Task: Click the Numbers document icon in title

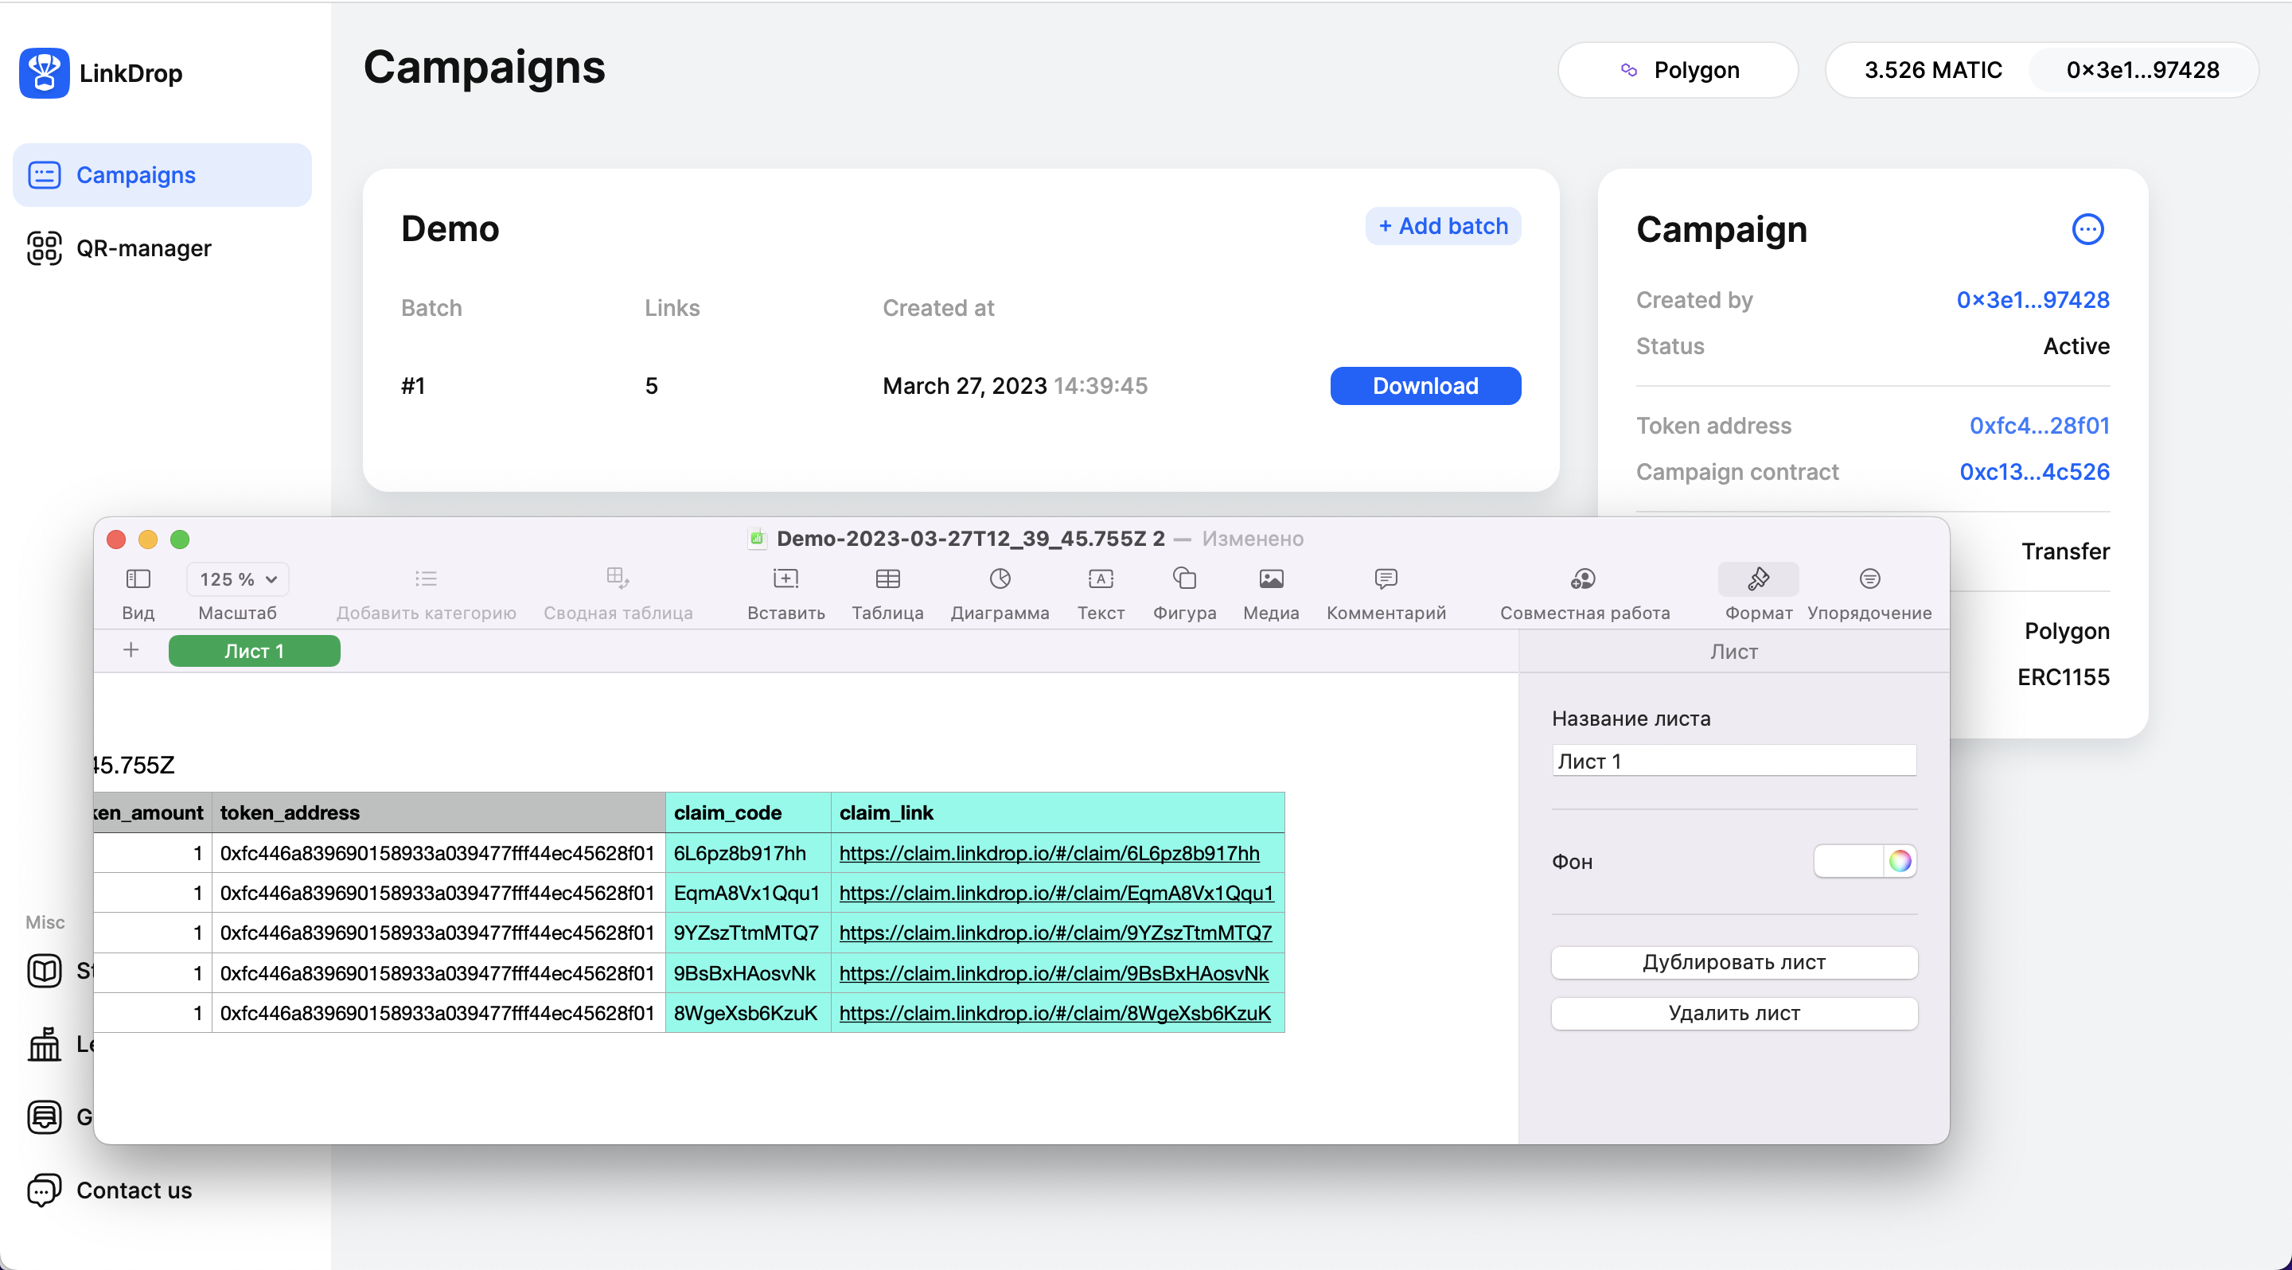Action: (757, 538)
